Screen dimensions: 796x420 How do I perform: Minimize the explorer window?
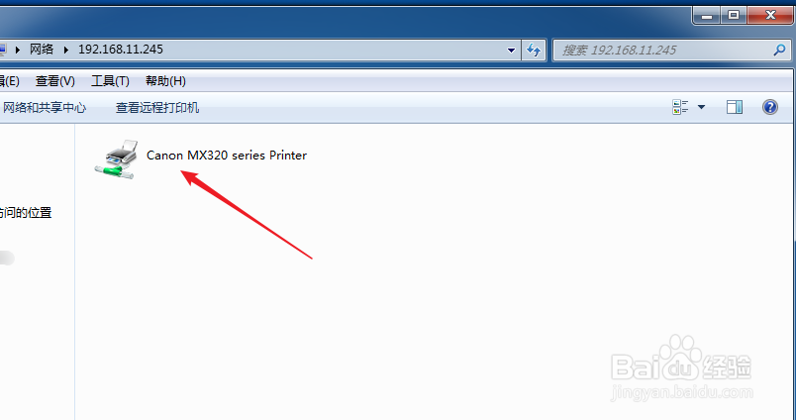[x=707, y=15]
